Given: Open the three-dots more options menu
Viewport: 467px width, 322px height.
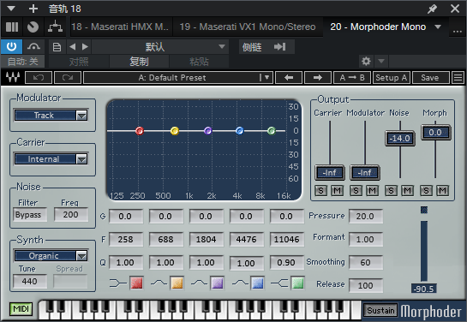Looking at the screenshot, I should (x=458, y=31).
